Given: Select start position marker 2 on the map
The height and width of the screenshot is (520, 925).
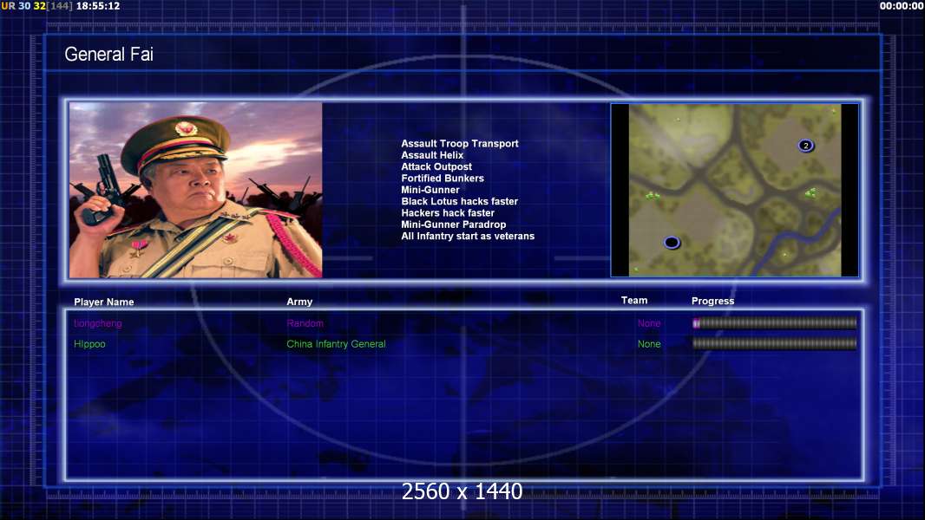Looking at the screenshot, I should [x=806, y=146].
